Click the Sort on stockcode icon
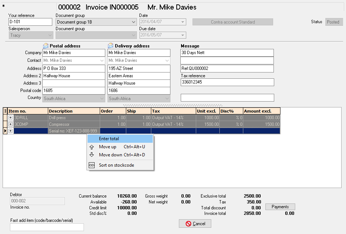This screenshot has width=346, height=234. [x=92, y=165]
